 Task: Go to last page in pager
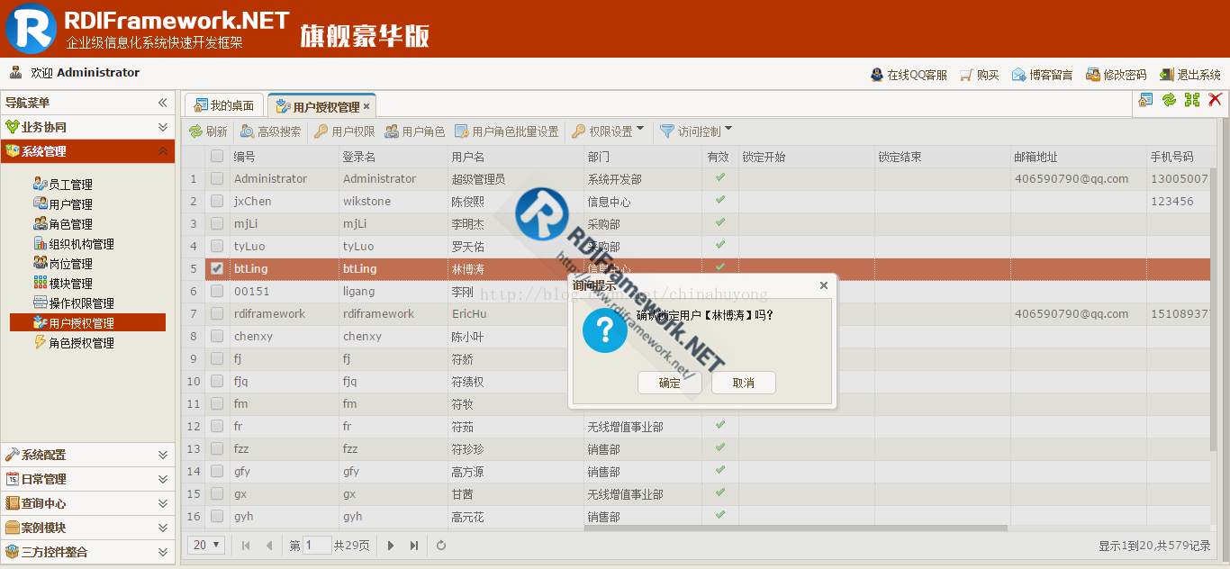(413, 545)
